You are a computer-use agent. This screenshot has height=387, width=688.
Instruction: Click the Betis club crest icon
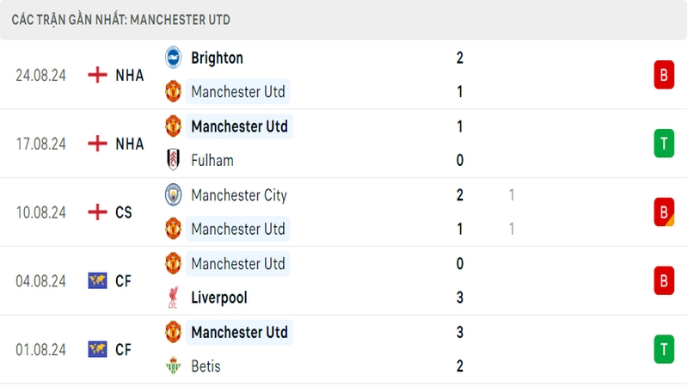174,366
